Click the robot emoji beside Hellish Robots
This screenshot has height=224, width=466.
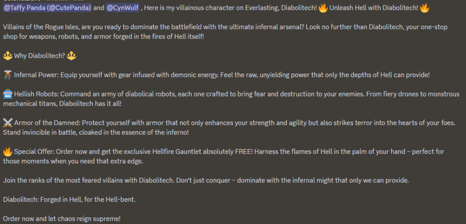[8, 94]
